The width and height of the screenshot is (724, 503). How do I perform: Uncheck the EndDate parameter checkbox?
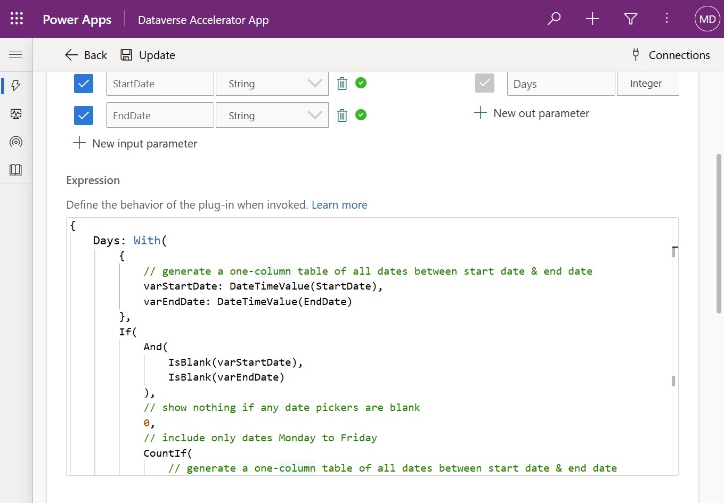click(84, 115)
